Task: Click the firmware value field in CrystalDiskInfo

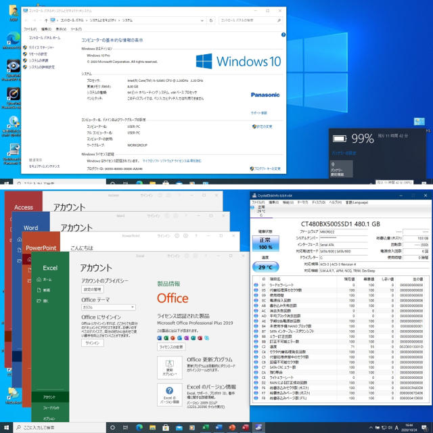Action: point(344,232)
